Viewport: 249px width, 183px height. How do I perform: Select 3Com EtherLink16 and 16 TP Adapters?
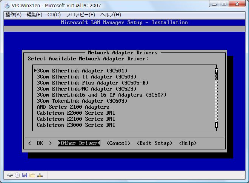tap(101, 95)
